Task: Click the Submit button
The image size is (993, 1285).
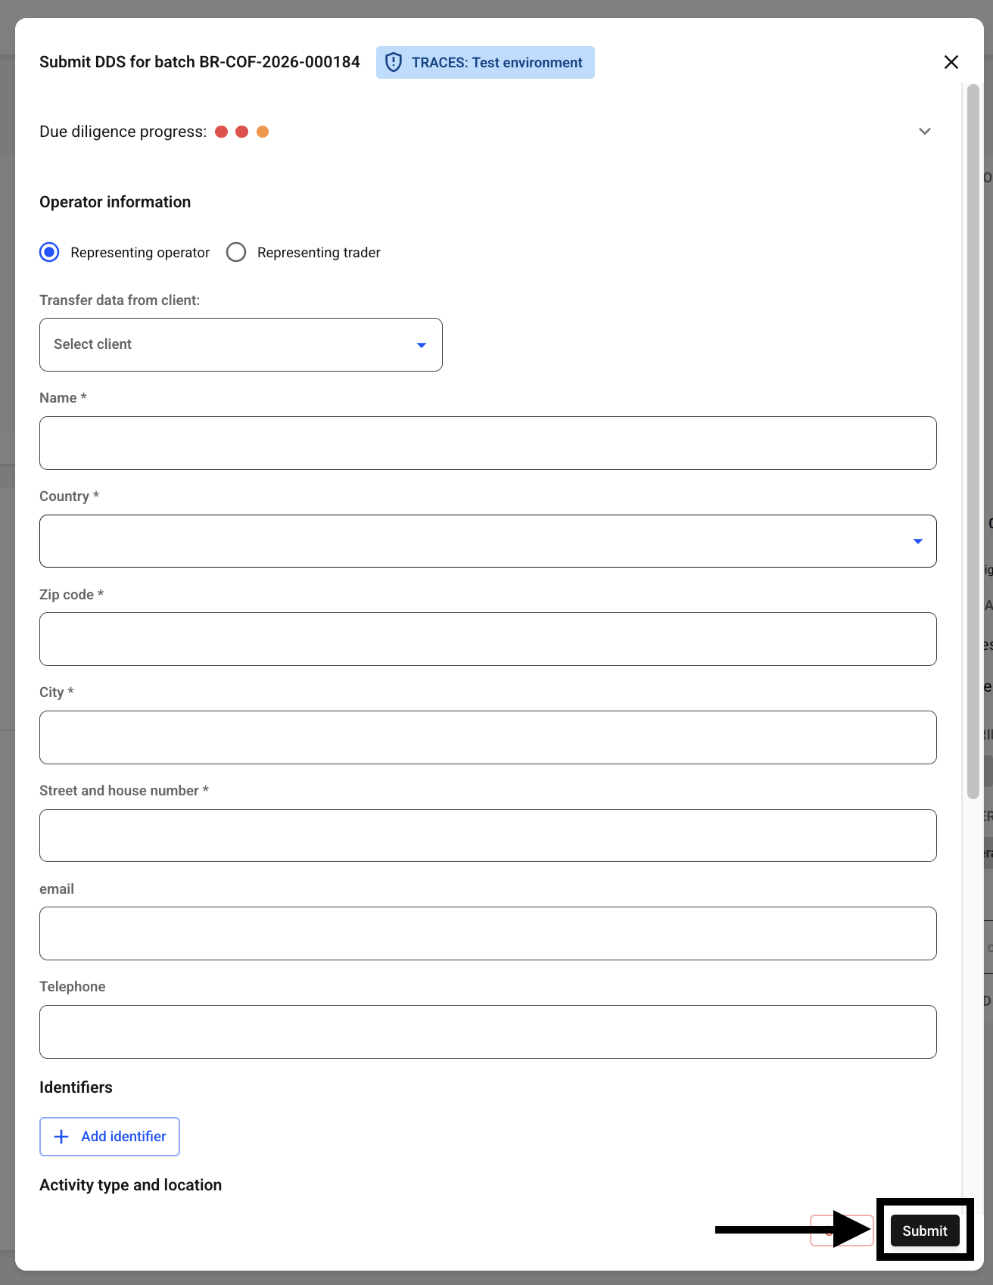Action: 925,1231
